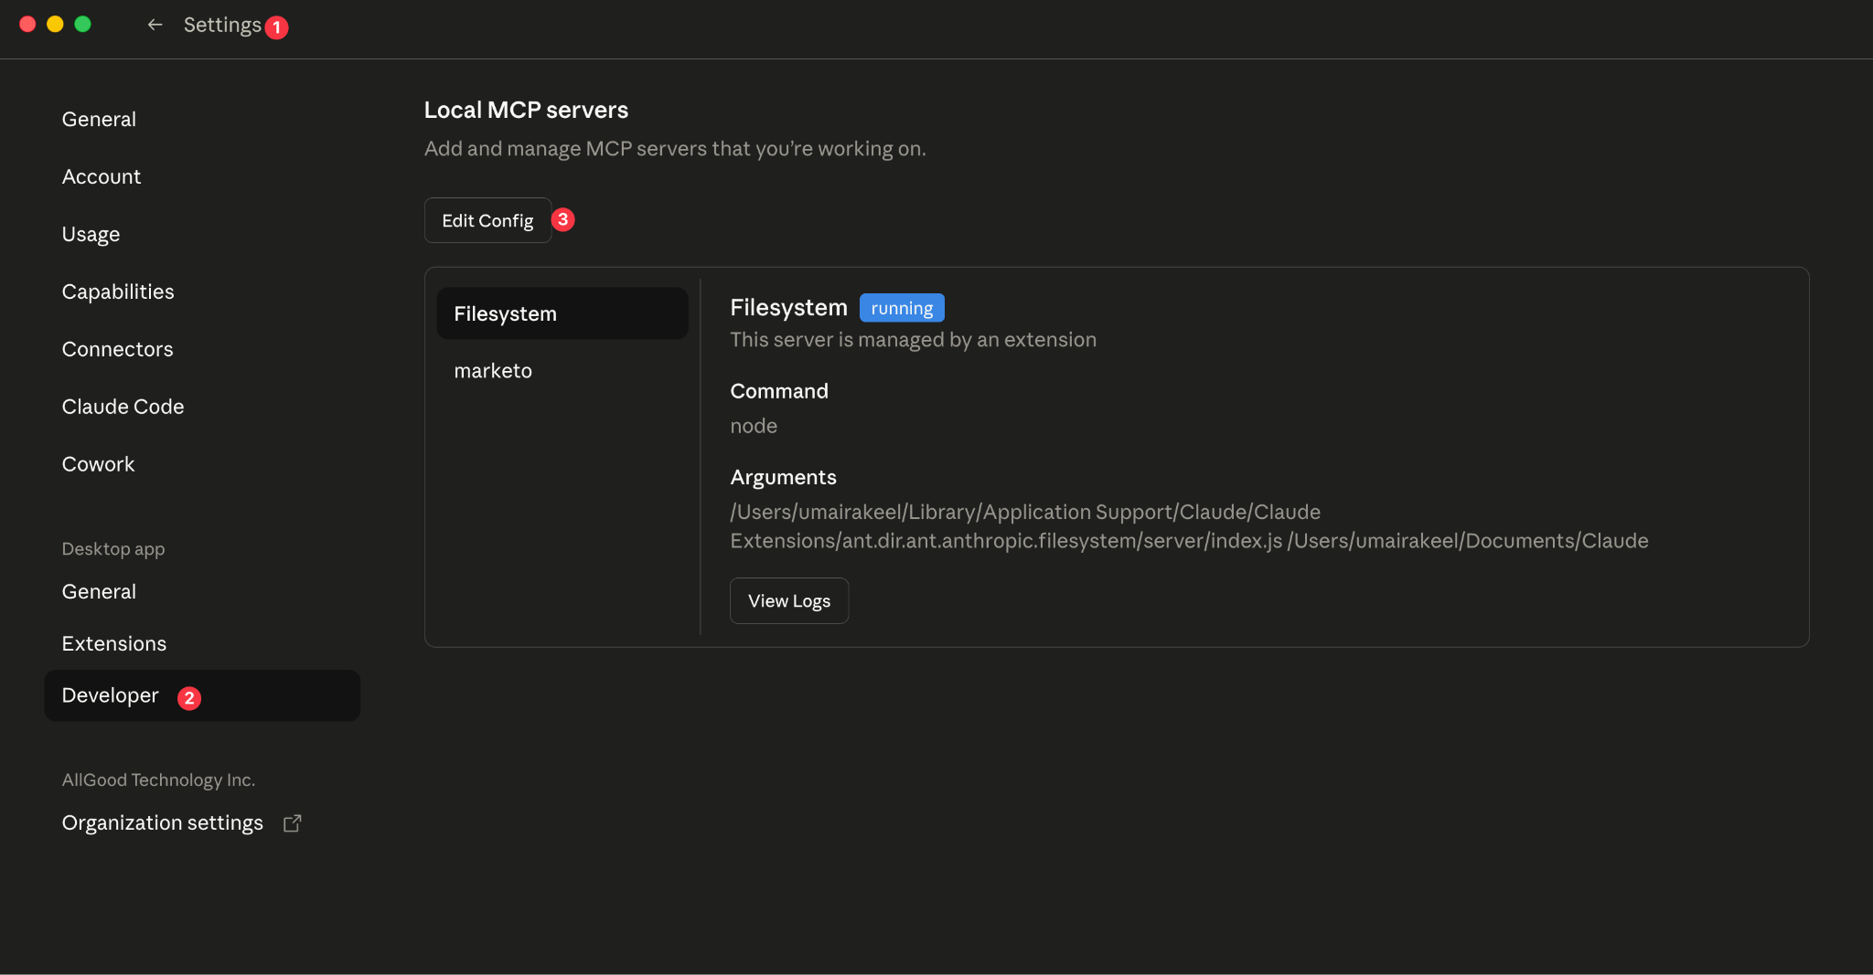Open Organization settings via external link icon
The height and width of the screenshot is (975, 1873).
293,822
